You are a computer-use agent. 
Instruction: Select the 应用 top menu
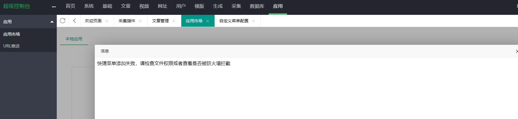click(x=278, y=6)
